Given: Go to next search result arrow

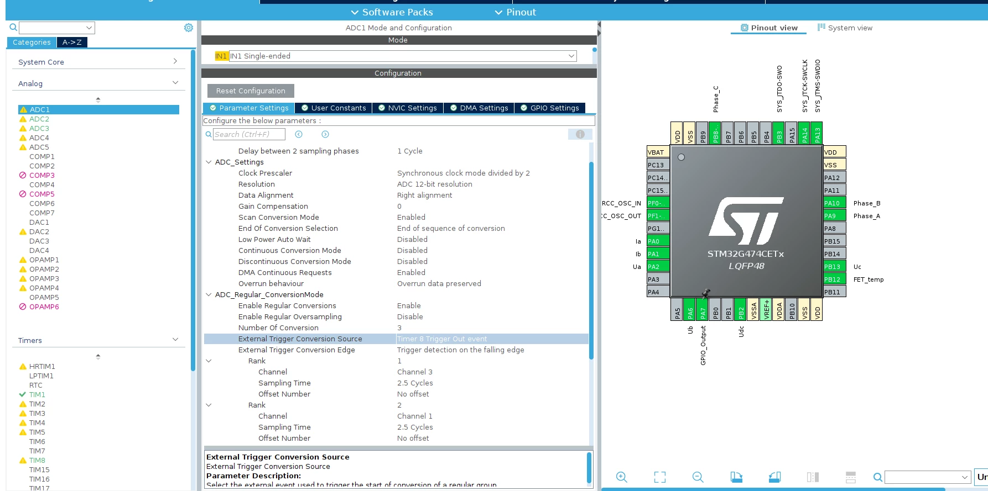Looking at the screenshot, I should [x=325, y=134].
